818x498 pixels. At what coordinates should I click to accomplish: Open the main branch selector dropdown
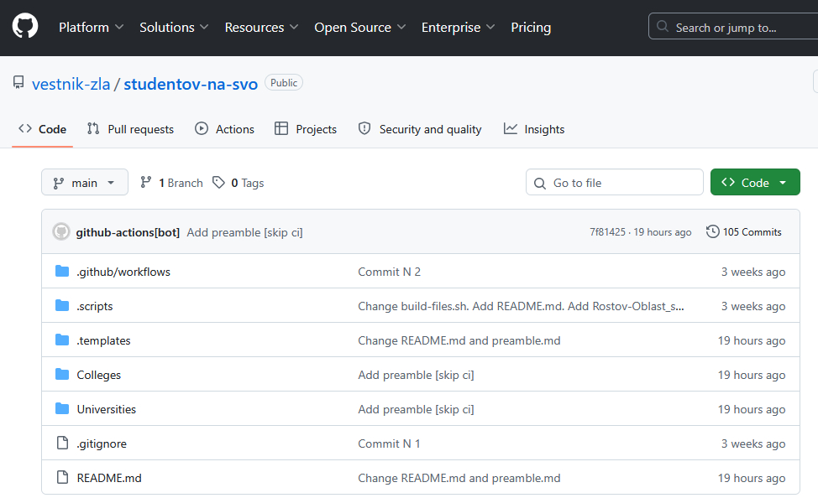coord(85,182)
